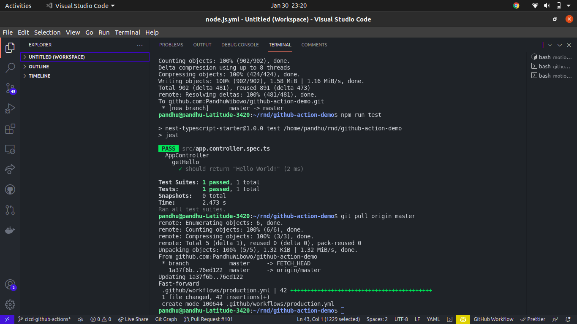Open Git Graph from status bar

166,319
